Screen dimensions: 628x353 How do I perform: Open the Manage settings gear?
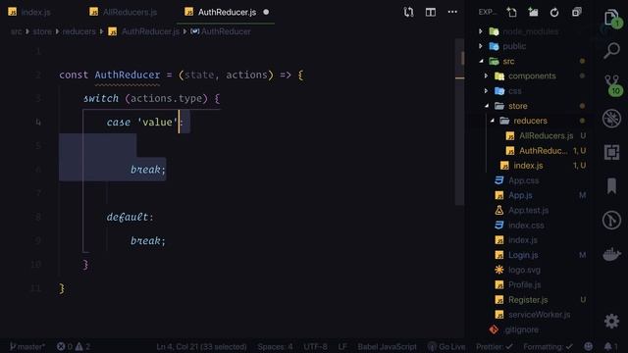coord(611,321)
